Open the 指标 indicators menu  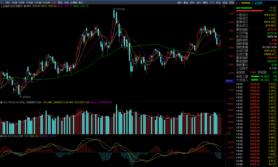click(179, 2)
